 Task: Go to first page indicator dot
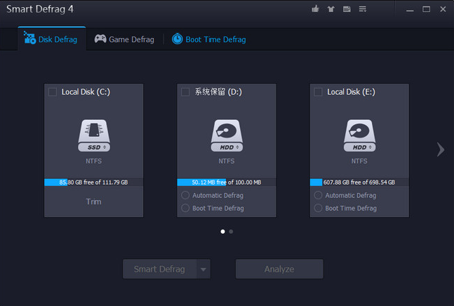click(x=222, y=232)
